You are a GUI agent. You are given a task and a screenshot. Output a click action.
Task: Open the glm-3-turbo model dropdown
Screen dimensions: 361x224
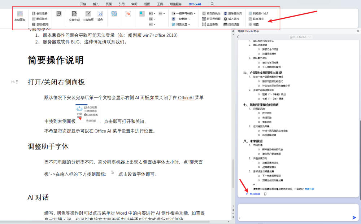300,37
